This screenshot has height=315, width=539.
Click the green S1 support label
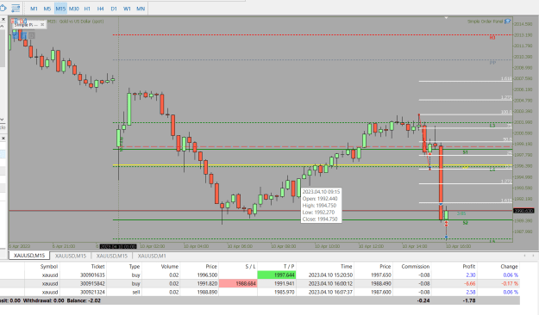465,152
